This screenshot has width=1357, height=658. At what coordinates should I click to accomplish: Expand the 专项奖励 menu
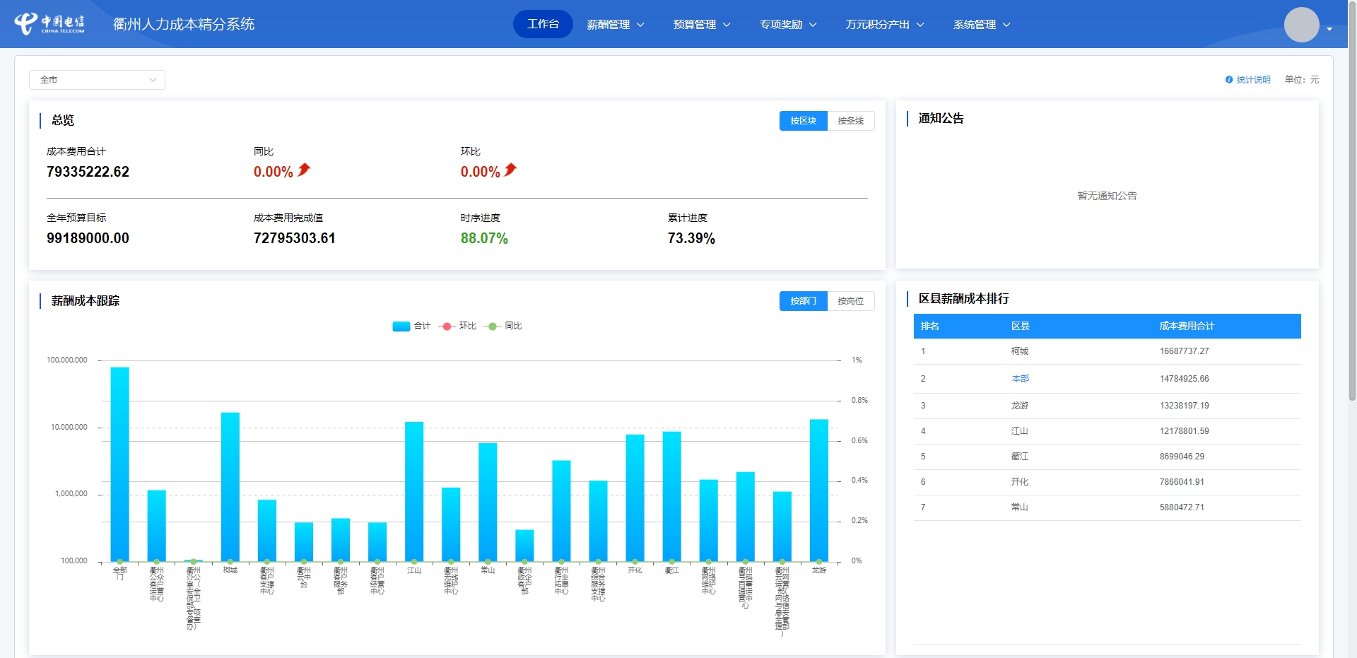coord(788,25)
